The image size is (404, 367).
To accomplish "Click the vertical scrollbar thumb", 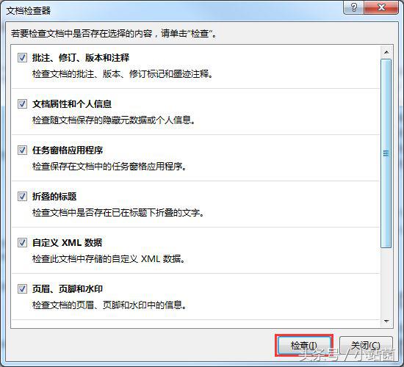I will click(386, 153).
